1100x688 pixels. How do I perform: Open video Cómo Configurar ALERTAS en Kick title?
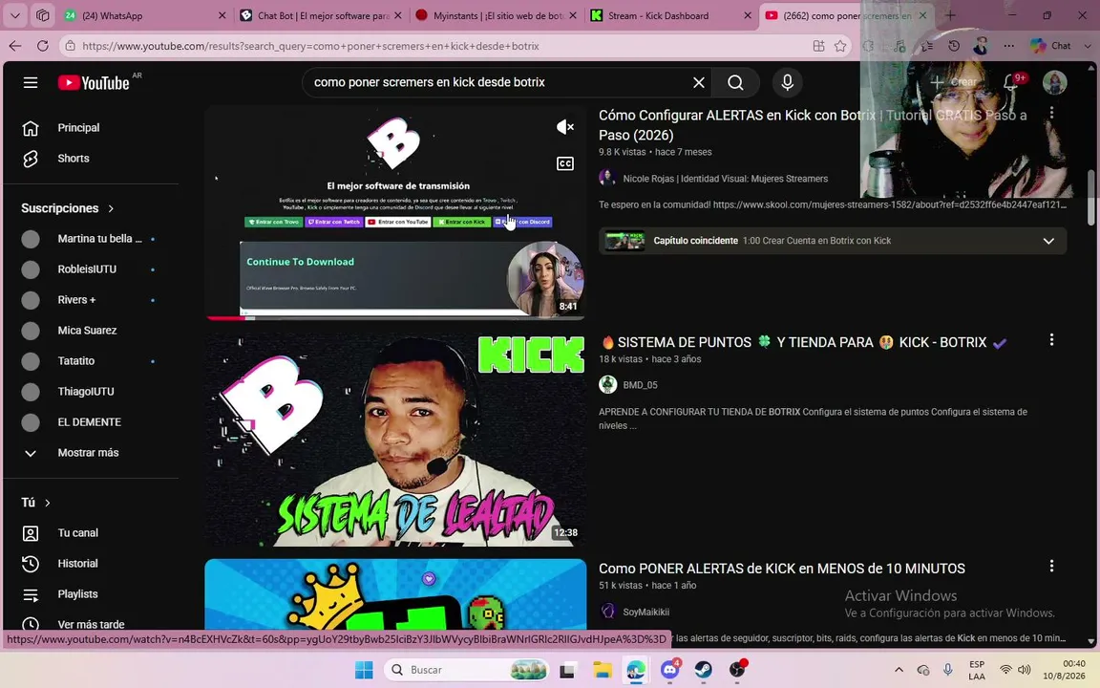[813, 125]
